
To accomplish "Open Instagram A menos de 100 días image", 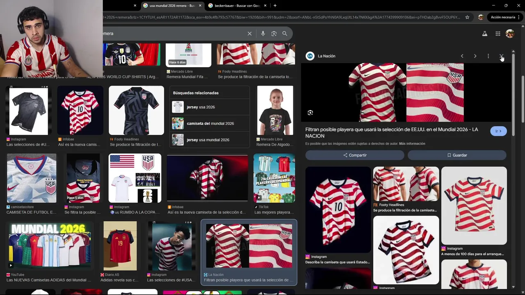I will [474, 206].
